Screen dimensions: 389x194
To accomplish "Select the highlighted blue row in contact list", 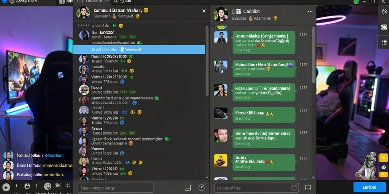I will (139, 49).
